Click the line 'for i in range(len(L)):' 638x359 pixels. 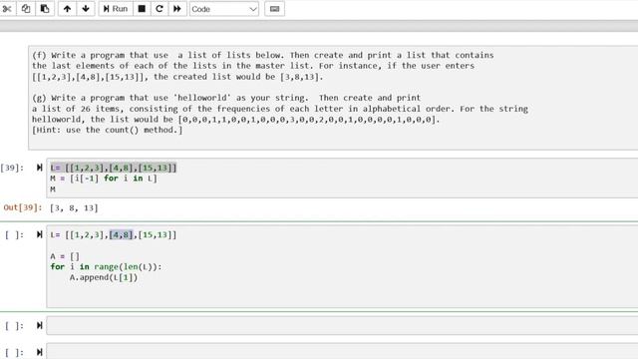tap(106, 267)
